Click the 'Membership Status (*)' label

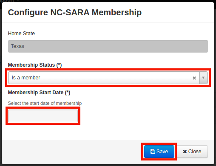click(x=35, y=65)
